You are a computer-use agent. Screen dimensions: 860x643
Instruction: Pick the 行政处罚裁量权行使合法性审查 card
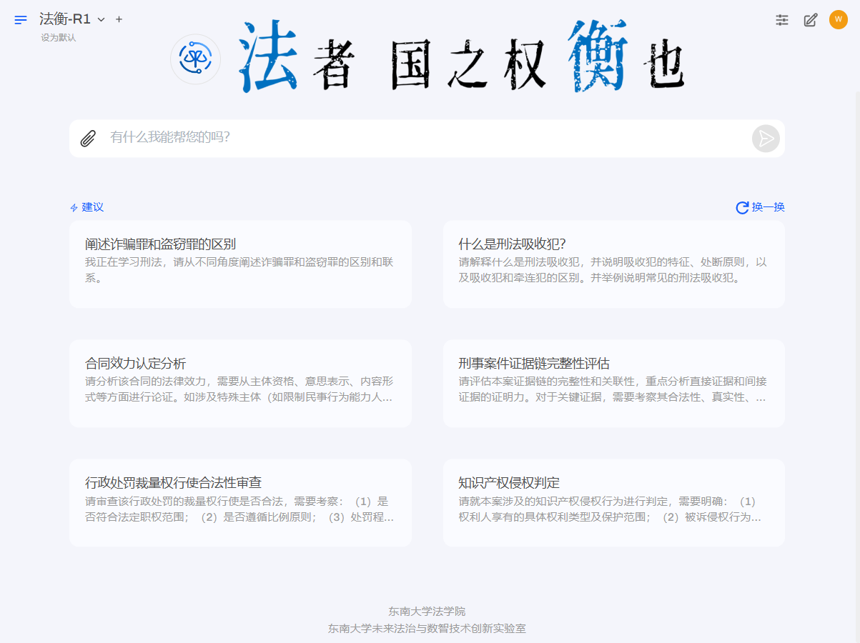[240, 502]
